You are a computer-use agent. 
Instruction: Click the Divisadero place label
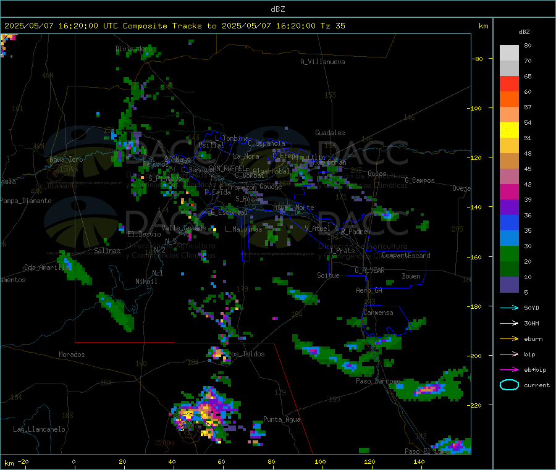133,49
